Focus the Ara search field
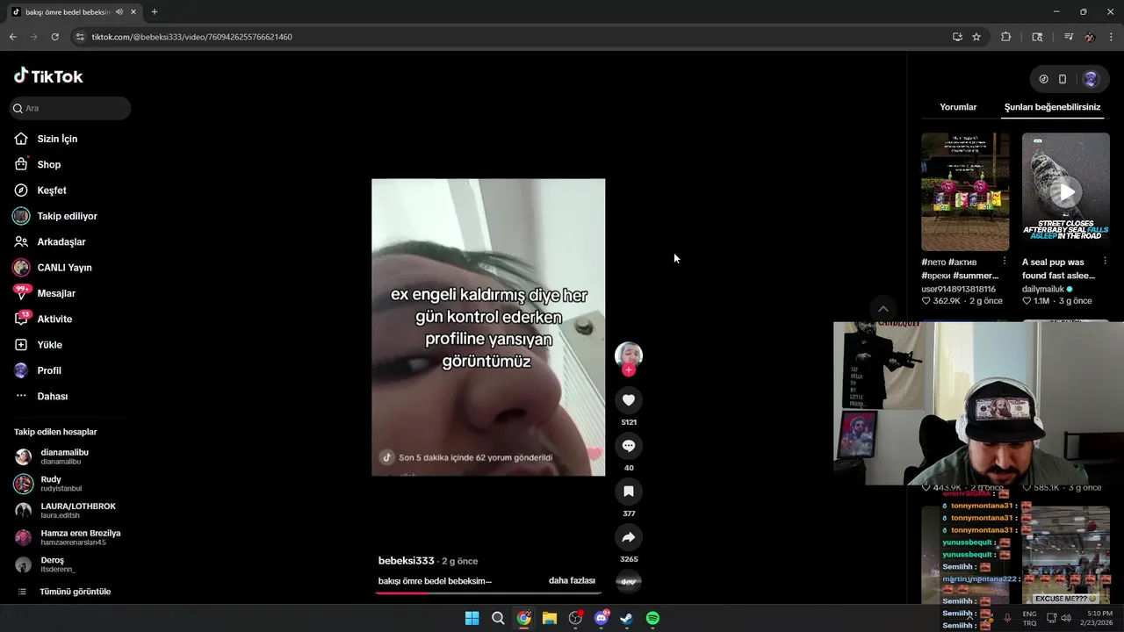Viewport: 1124px width, 632px height. pyautogui.click(x=70, y=108)
